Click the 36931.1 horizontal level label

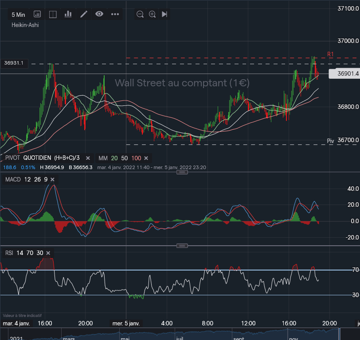pos(14,63)
